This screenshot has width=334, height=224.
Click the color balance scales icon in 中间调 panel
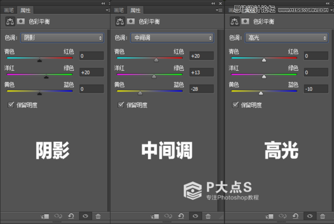click(x=120, y=21)
